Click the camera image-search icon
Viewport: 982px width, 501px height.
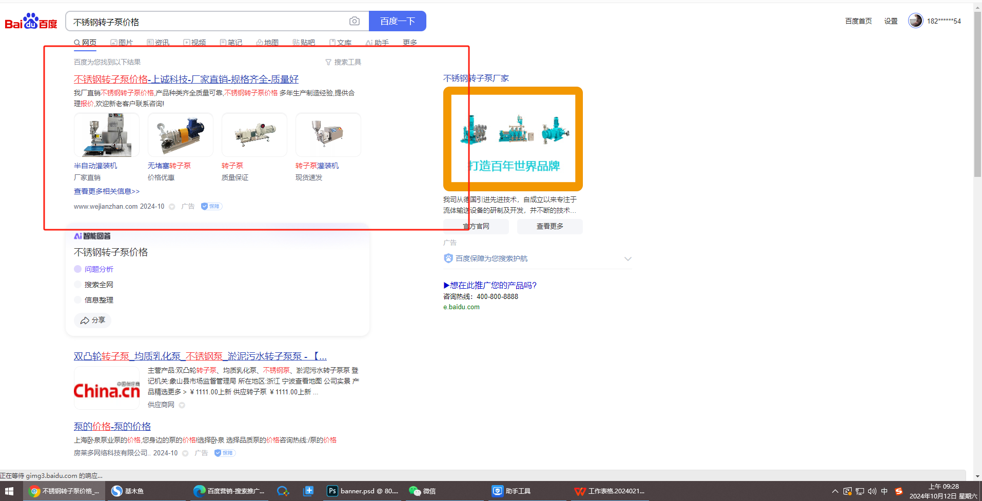pyautogui.click(x=355, y=21)
